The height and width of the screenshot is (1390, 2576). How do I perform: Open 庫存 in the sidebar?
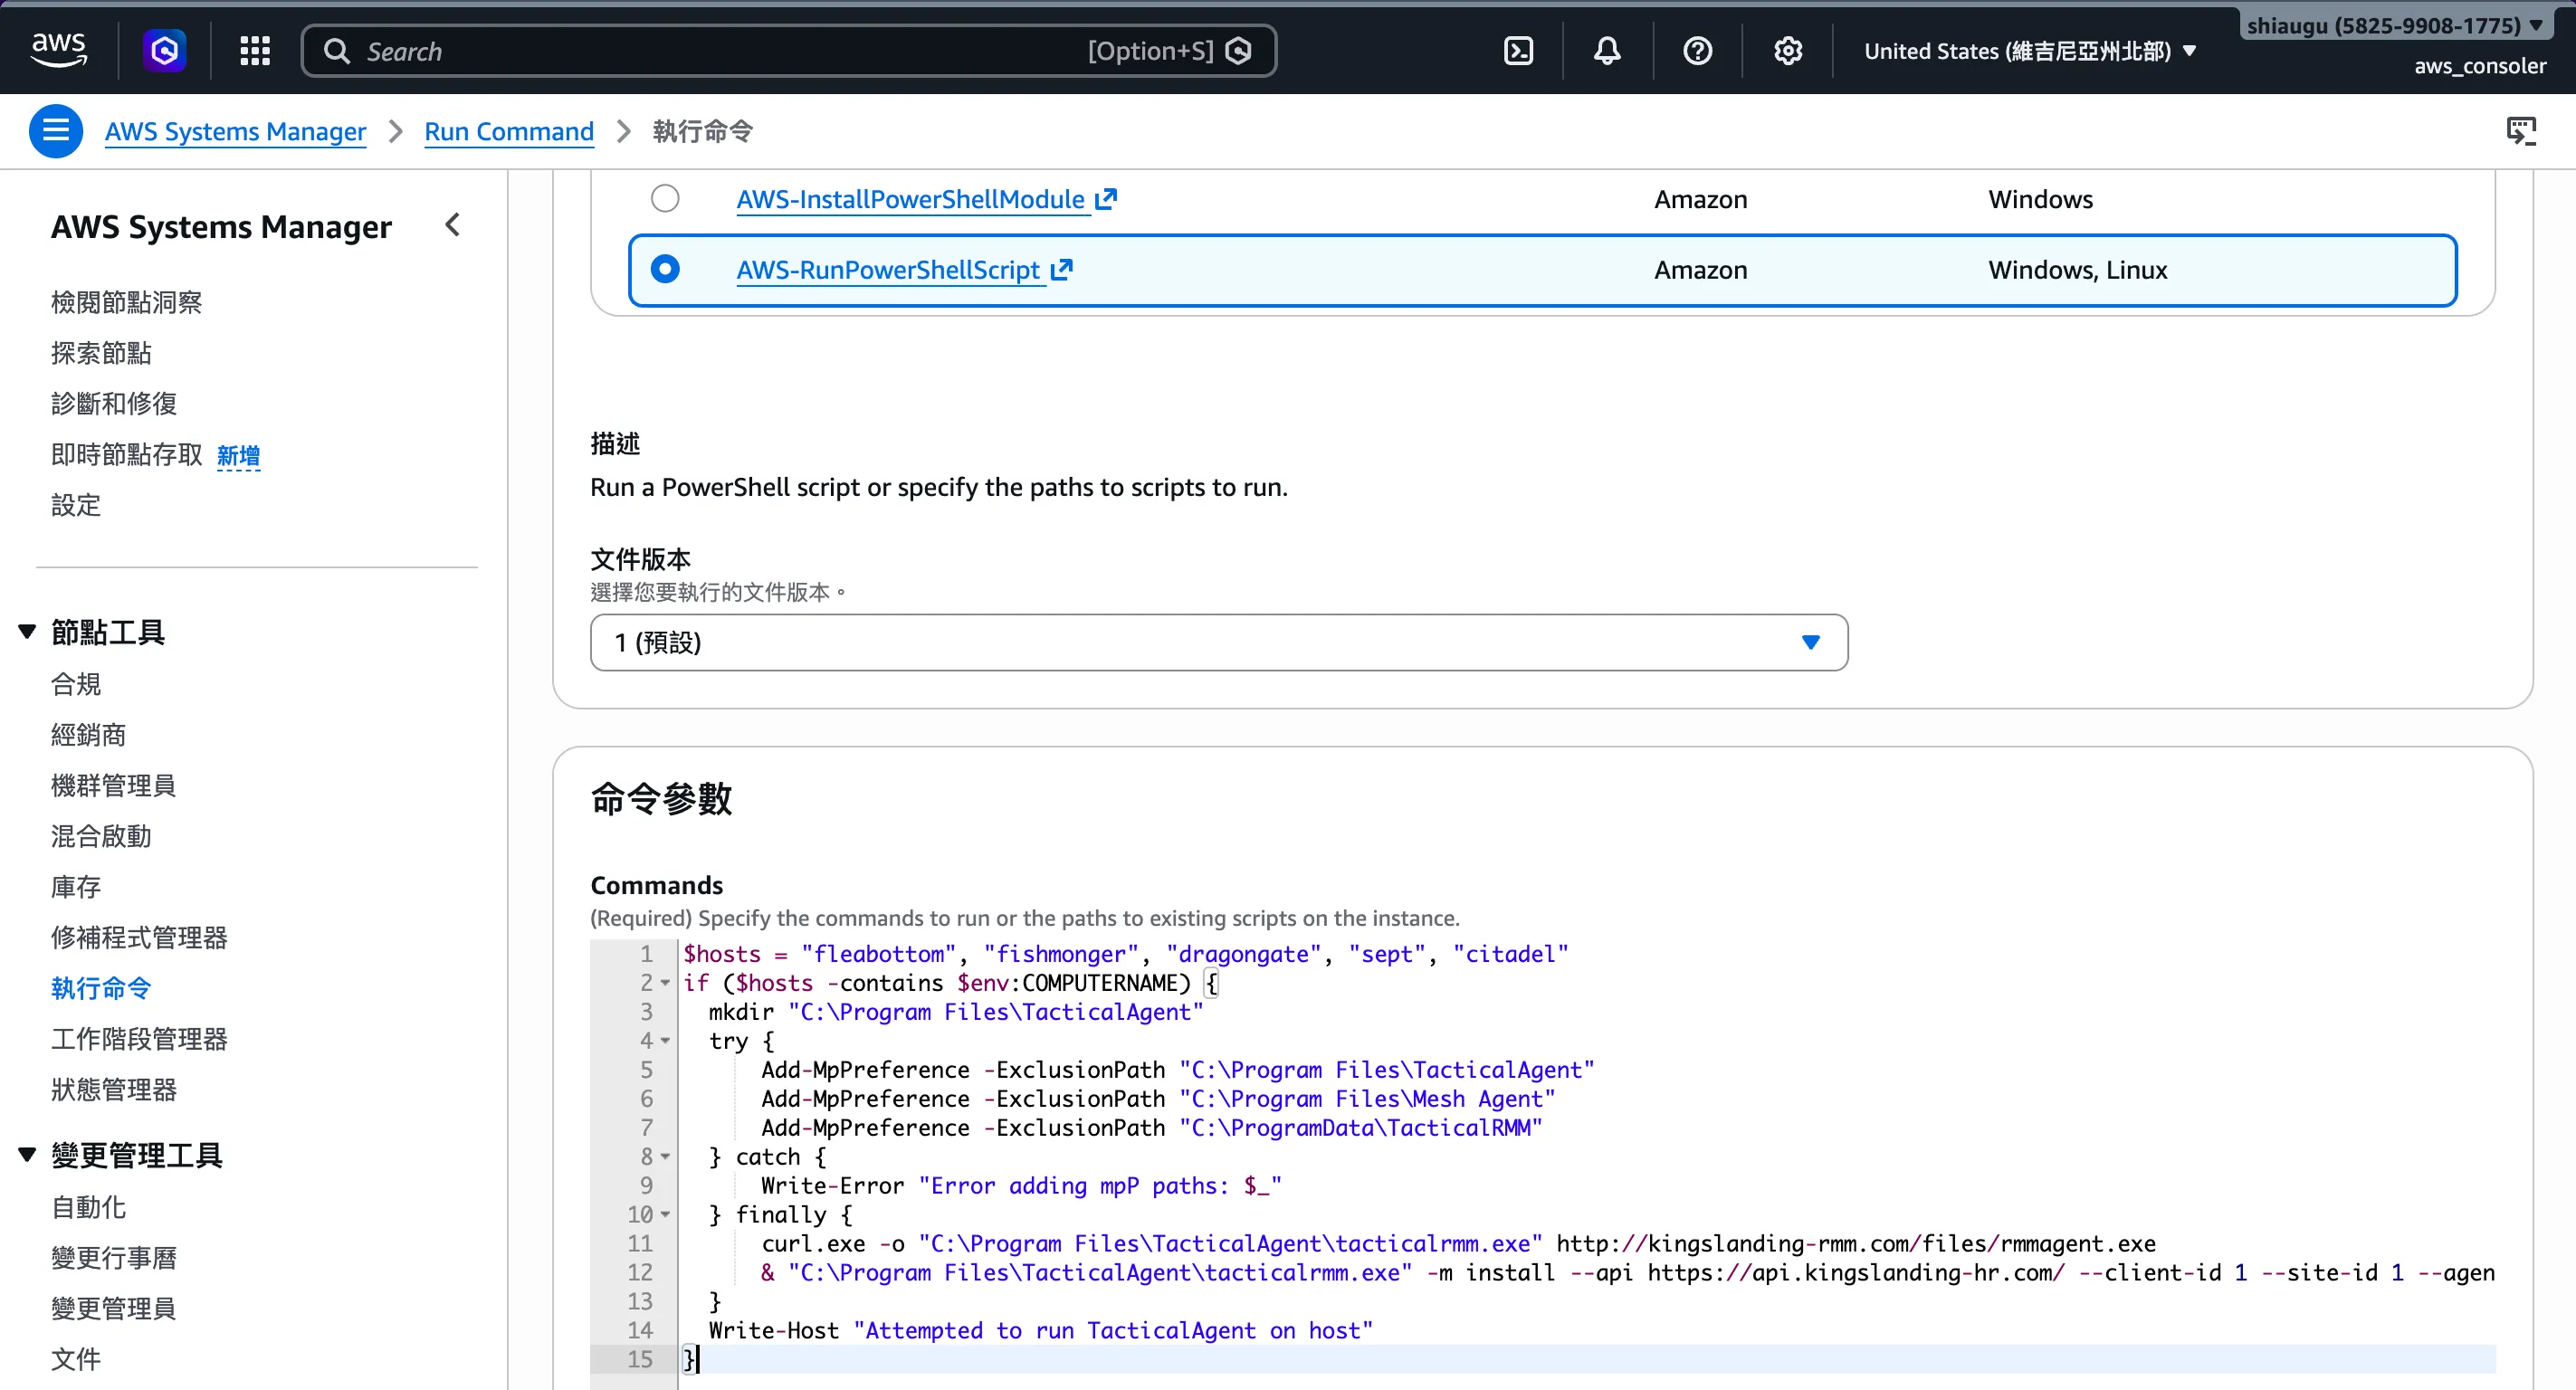[76, 887]
